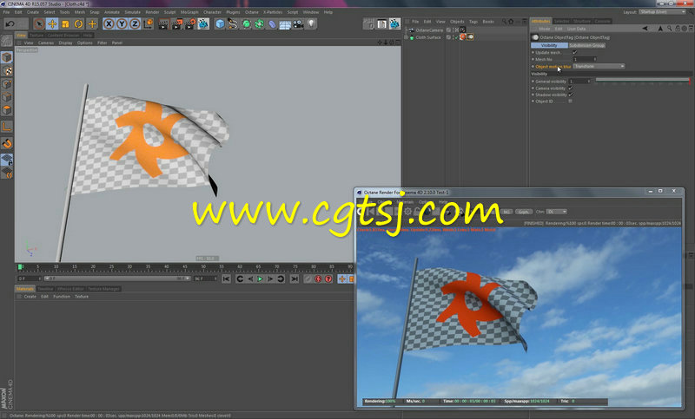Switch to the Structure tab
This screenshot has height=419, width=695.
coord(581,21)
